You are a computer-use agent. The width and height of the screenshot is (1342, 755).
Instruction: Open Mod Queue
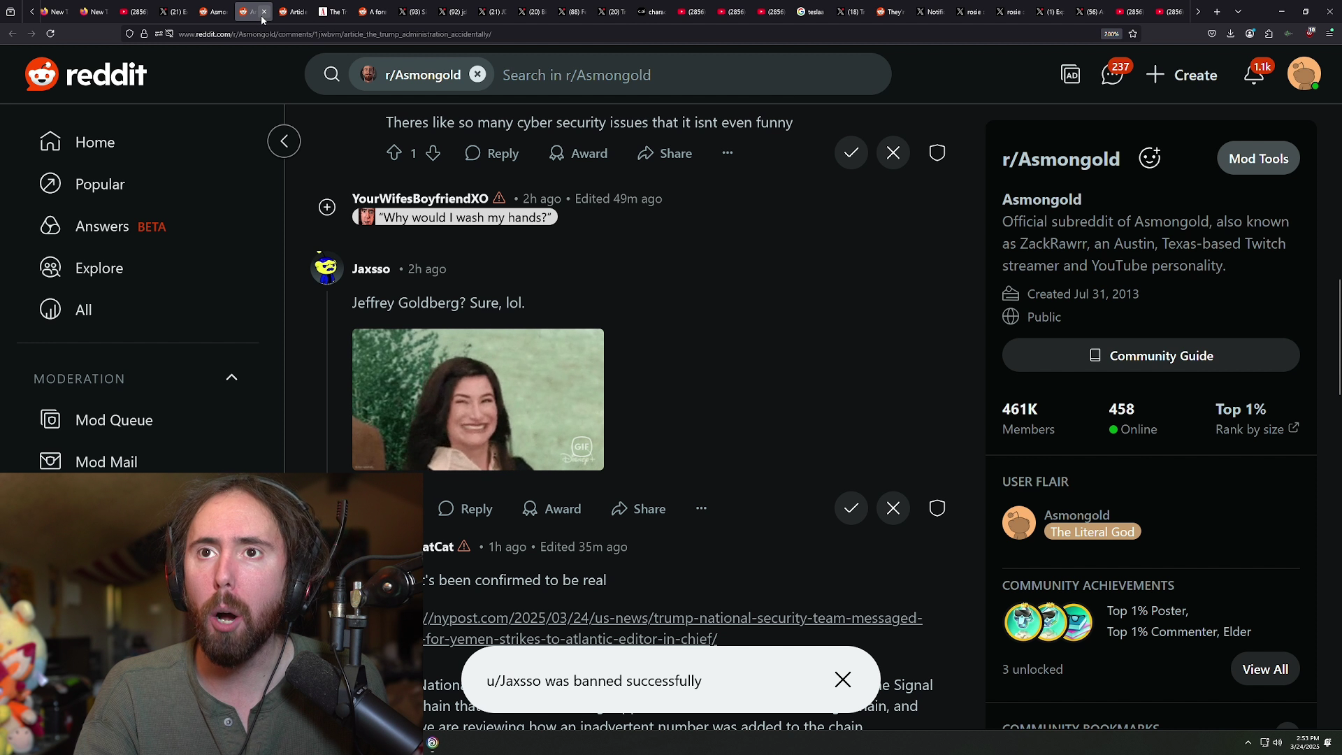point(96,419)
